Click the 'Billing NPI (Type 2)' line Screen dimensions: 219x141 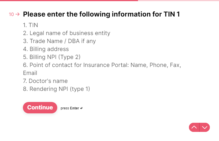coord(52,57)
